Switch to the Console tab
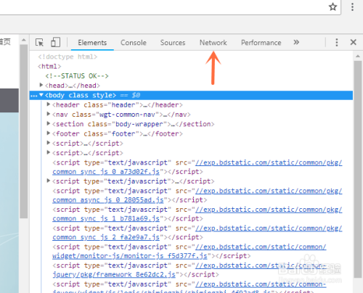The width and height of the screenshot is (363, 293). pos(134,43)
